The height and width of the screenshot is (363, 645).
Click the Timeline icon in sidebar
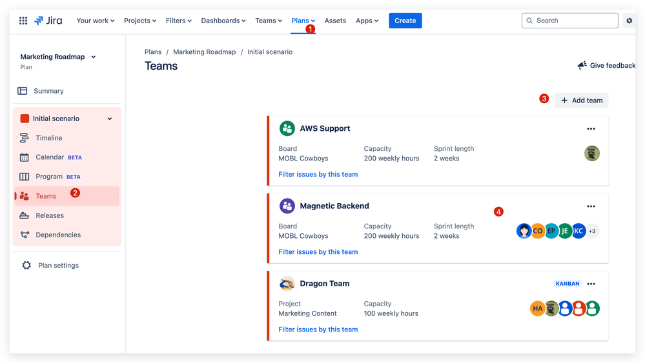25,138
